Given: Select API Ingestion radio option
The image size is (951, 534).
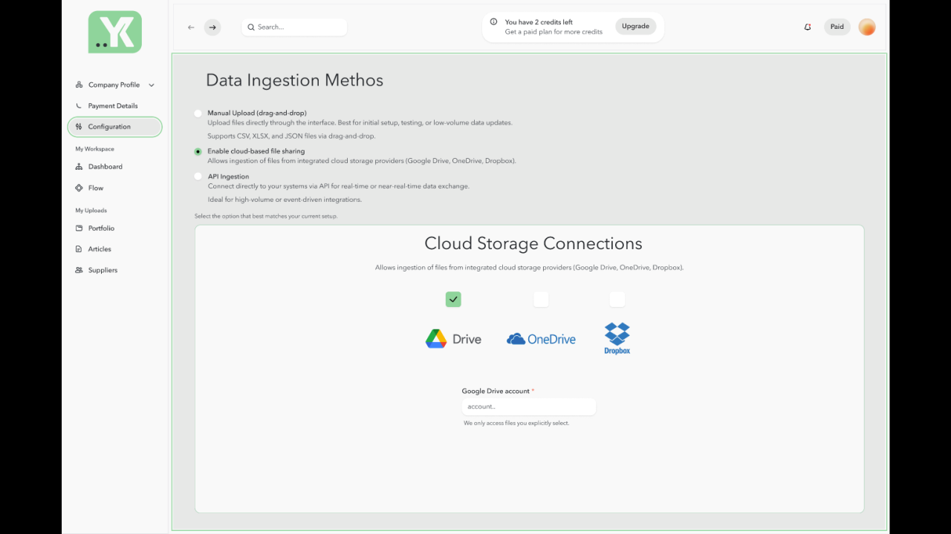Looking at the screenshot, I should point(198,177).
